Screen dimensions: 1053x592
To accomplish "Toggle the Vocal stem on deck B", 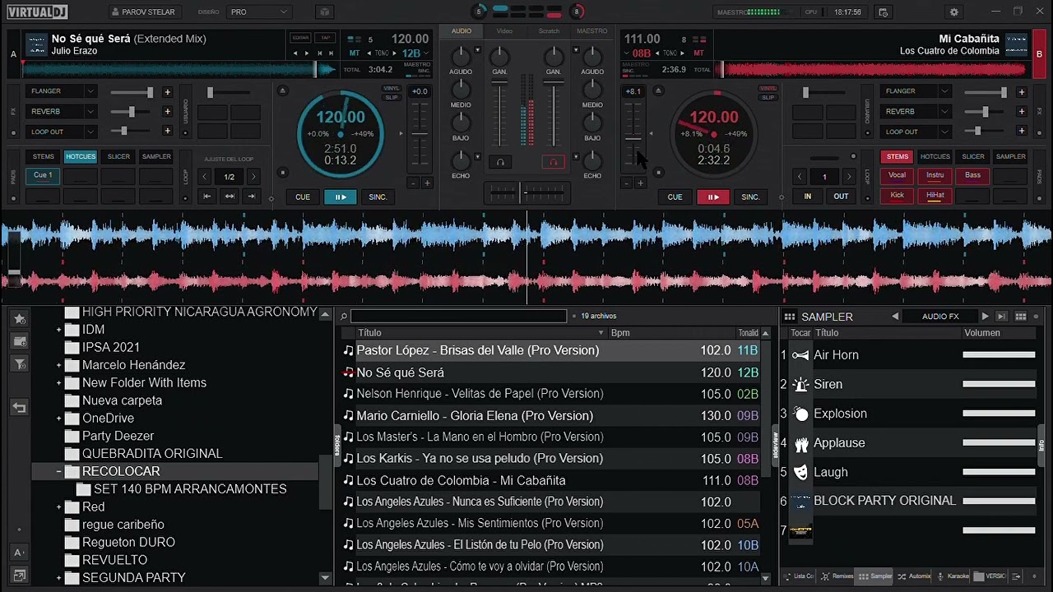I will pos(898,175).
